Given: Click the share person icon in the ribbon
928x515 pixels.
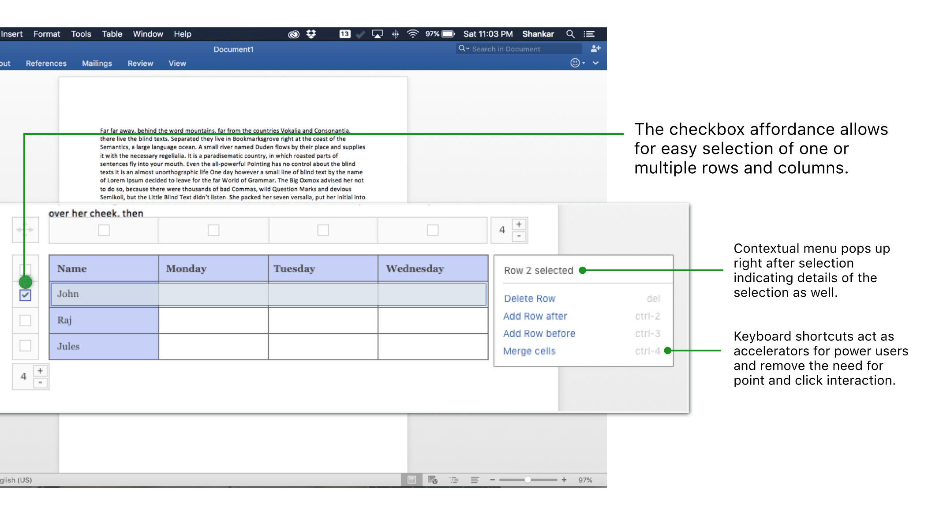Looking at the screenshot, I should click(595, 49).
